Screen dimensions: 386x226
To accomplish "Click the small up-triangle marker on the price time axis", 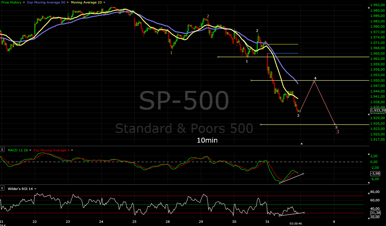I will click(302, 144).
